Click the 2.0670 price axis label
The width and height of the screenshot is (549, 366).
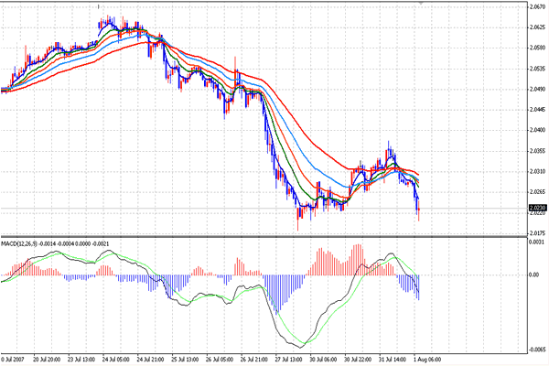point(538,6)
